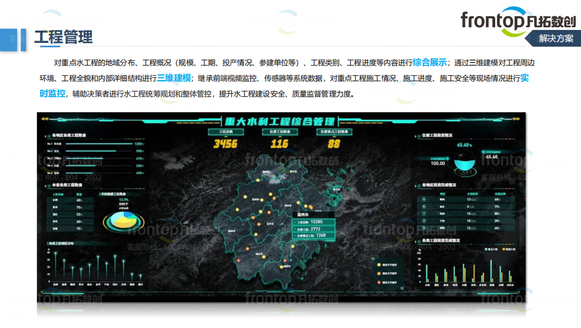This screenshot has width=581, height=328.
Task: Click the red legend marker icon
Action: click(379, 282)
